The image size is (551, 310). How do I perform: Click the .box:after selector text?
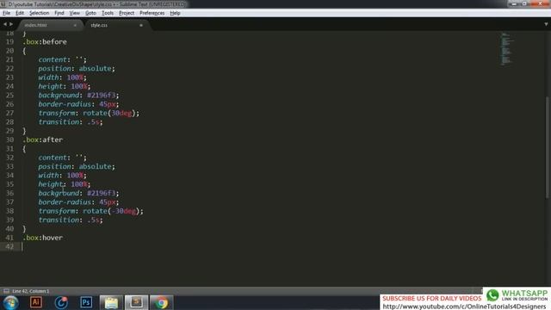pyautogui.click(x=43, y=139)
